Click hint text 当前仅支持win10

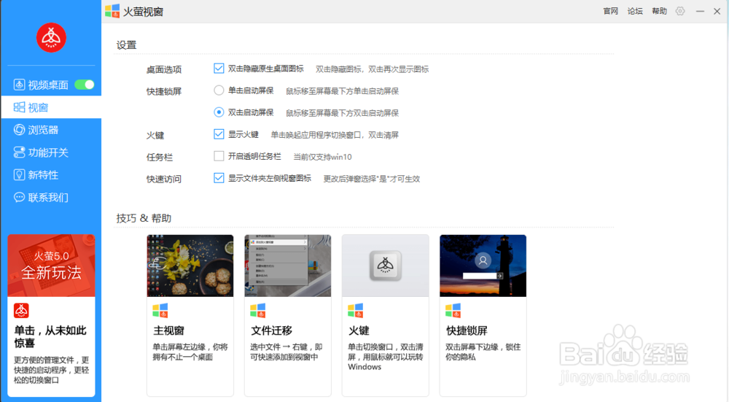(x=322, y=158)
